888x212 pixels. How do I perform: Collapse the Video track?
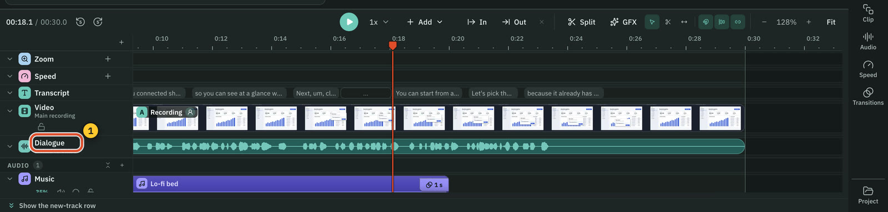(x=9, y=110)
